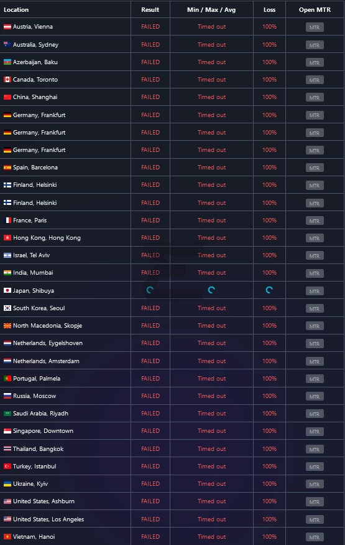Open MTR for United States, Los Angeles

[x=315, y=519]
